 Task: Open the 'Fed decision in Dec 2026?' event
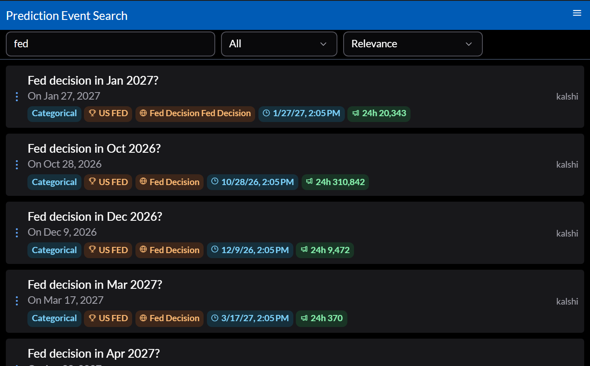tap(95, 217)
